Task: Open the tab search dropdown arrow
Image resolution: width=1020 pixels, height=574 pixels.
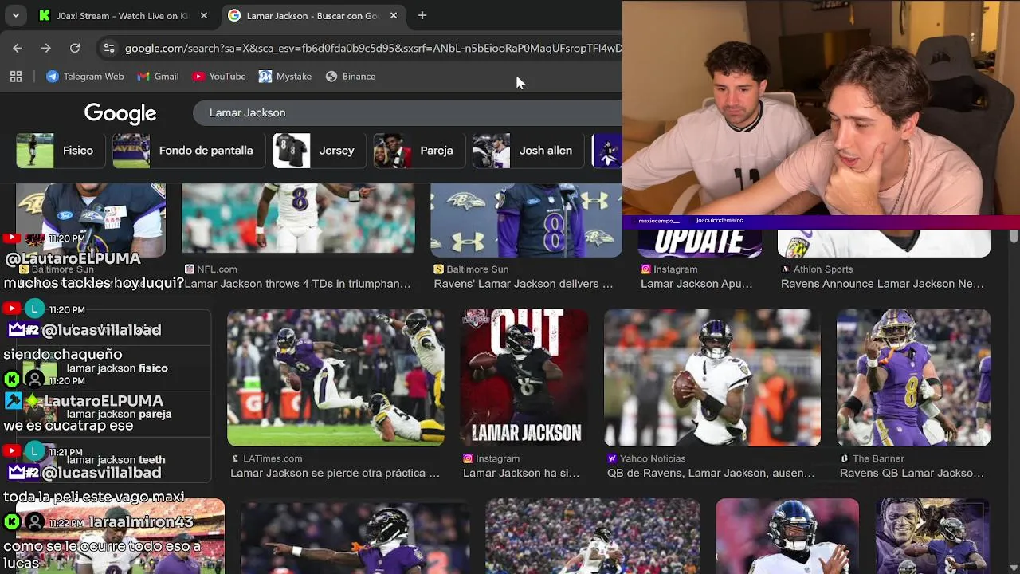Action: click(x=15, y=15)
